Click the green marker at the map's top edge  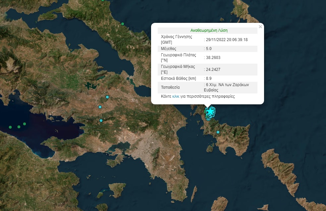pyautogui.click(x=103, y=0)
